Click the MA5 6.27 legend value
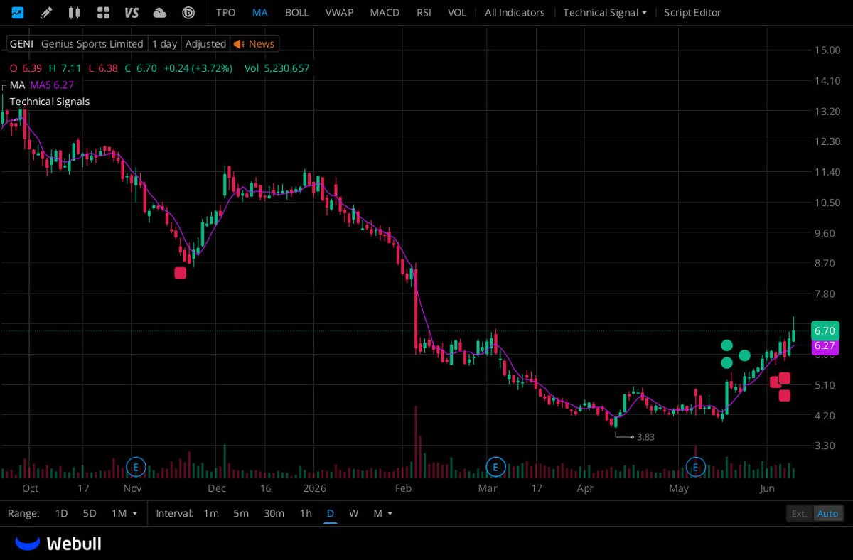 pyautogui.click(x=52, y=85)
